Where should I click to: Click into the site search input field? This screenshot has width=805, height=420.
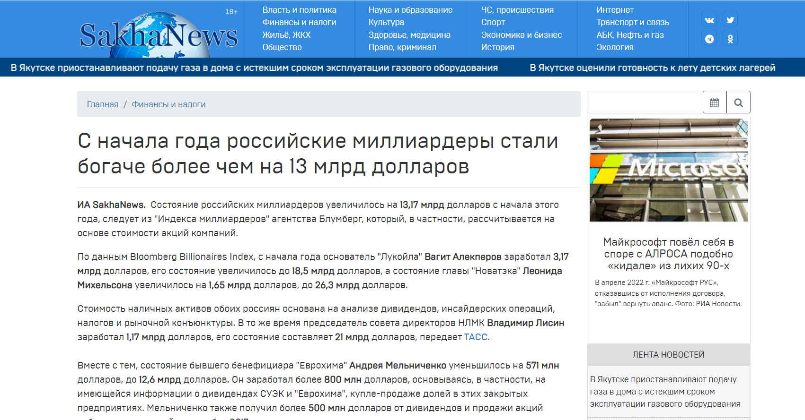point(645,102)
